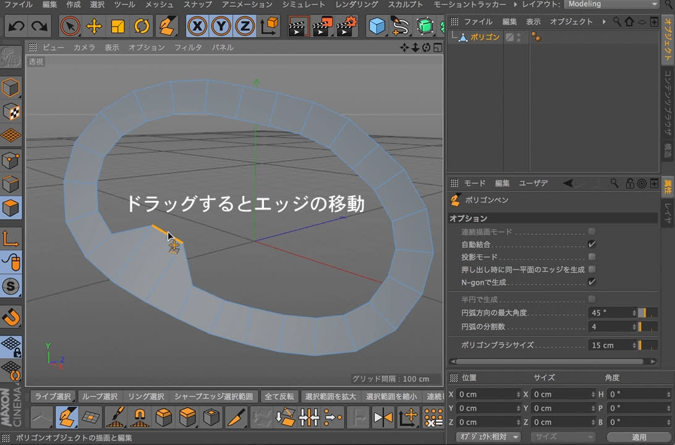Select the Rotate tool icon

142,27
